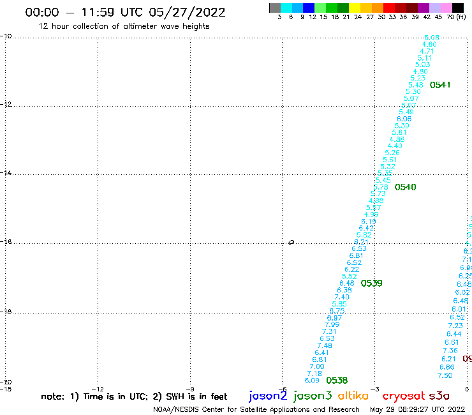This screenshot has height=415, width=472.
Task: Click the NOAA/NESDIS Center credit line
Action: [256, 409]
